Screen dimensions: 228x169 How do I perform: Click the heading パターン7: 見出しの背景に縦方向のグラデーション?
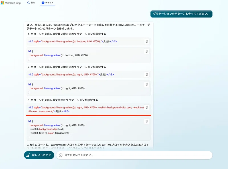[x=67, y=34]
